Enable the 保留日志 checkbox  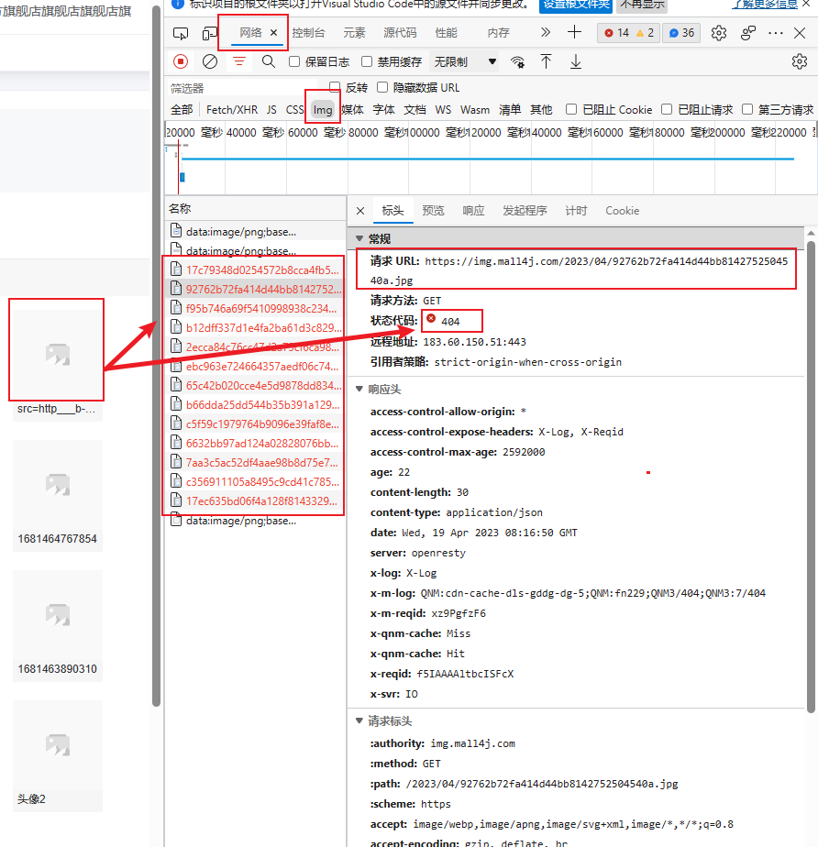(x=294, y=62)
